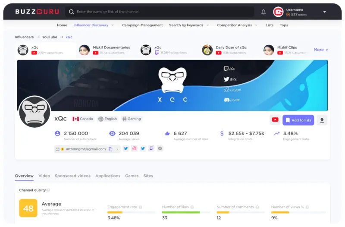Click the Engagement rate progress bar
The height and width of the screenshot is (227, 345).
tap(132, 212)
